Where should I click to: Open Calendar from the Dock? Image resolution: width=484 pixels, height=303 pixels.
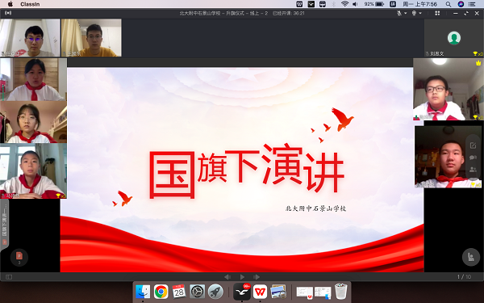pos(179,292)
